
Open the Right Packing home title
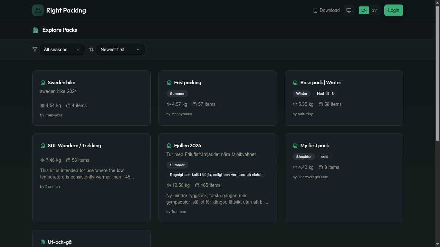(66, 10)
